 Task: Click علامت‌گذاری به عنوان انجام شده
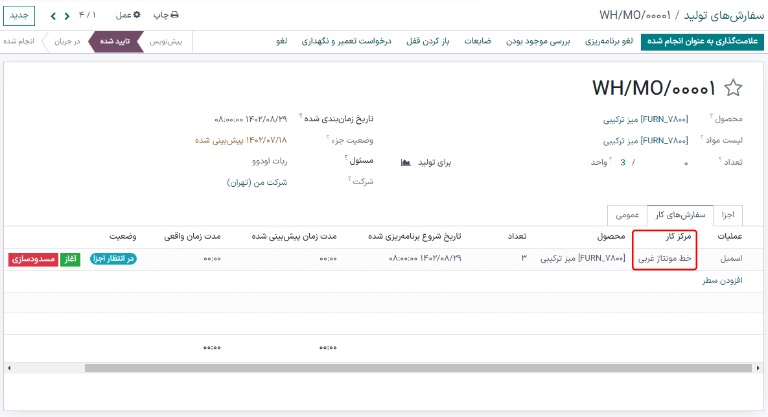click(702, 41)
